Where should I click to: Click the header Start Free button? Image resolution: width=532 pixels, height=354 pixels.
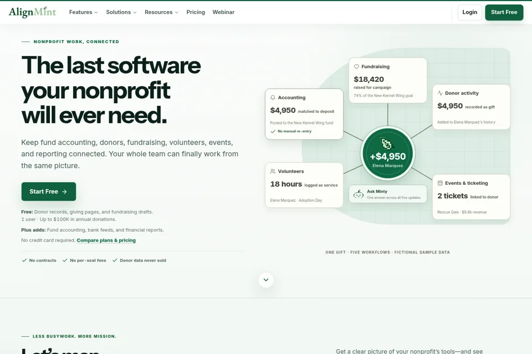504,12
